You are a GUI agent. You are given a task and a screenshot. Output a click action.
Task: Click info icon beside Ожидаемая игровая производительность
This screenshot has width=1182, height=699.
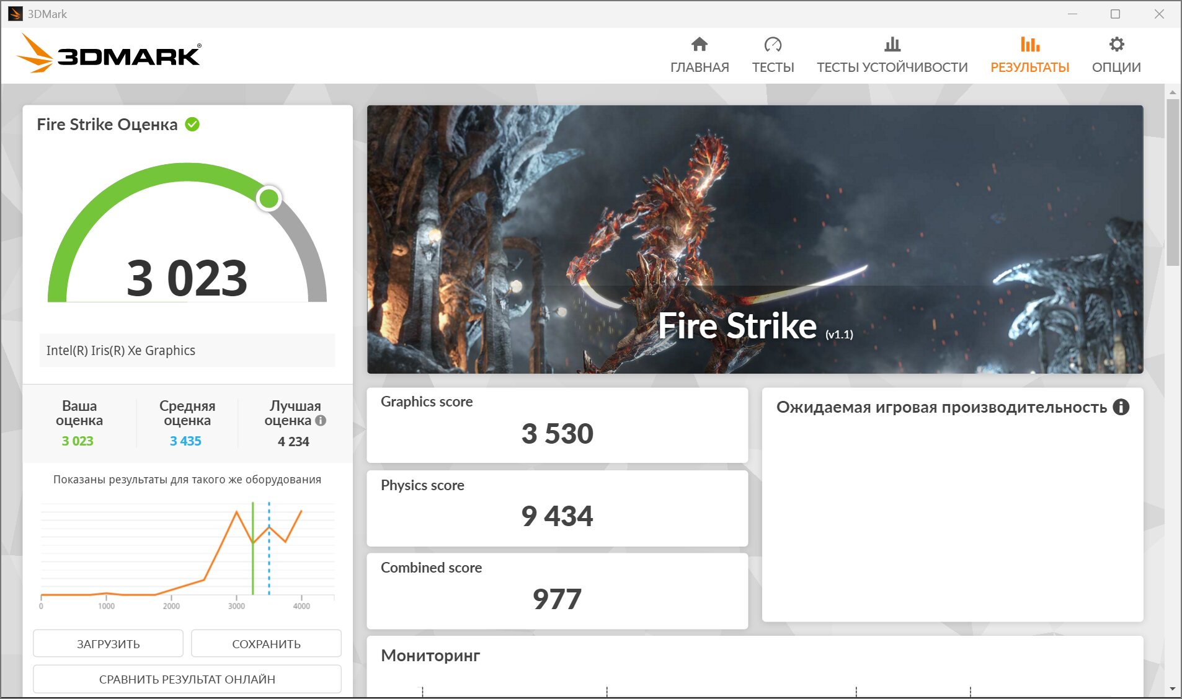coord(1121,407)
